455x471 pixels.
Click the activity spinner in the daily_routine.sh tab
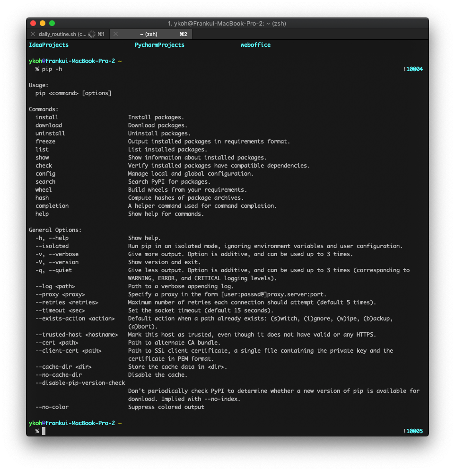pyautogui.click(x=92, y=34)
